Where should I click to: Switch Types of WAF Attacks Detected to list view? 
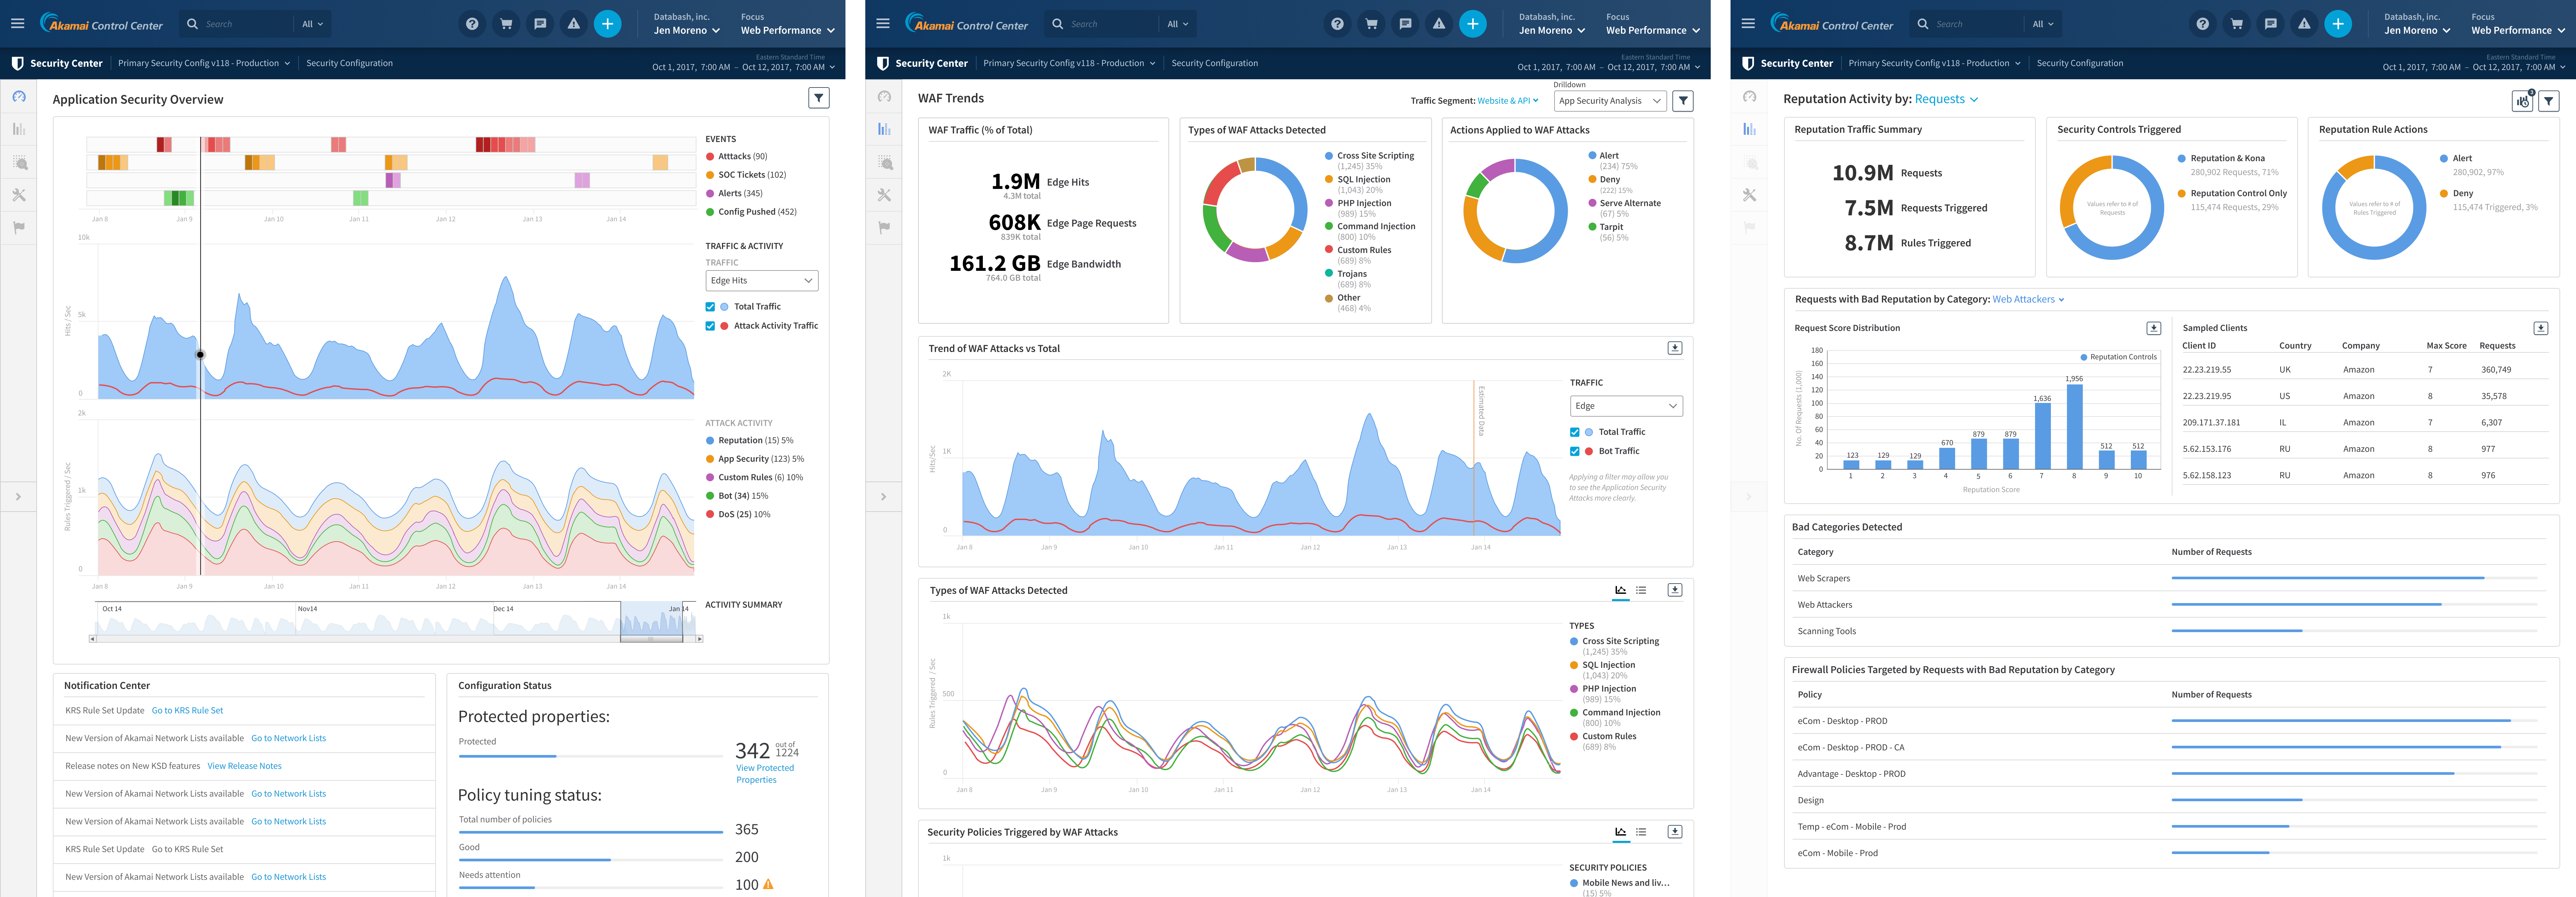coord(1641,590)
